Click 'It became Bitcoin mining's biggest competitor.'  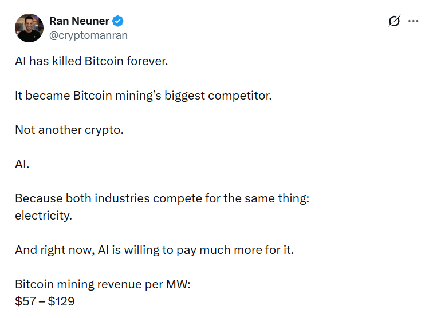coord(143,95)
